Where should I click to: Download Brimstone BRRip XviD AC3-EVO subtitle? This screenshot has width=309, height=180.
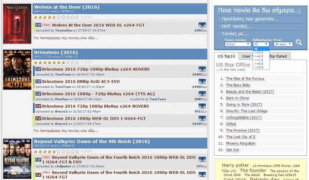coord(202,81)
